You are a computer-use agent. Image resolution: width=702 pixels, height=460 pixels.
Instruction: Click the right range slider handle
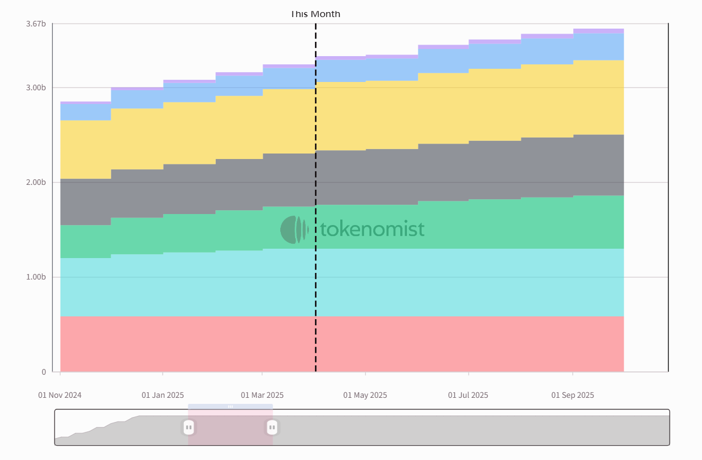[x=272, y=427]
